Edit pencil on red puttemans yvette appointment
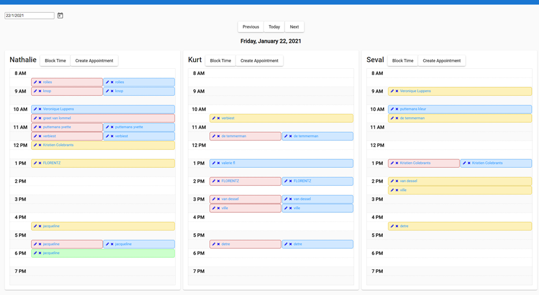 pos(35,127)
